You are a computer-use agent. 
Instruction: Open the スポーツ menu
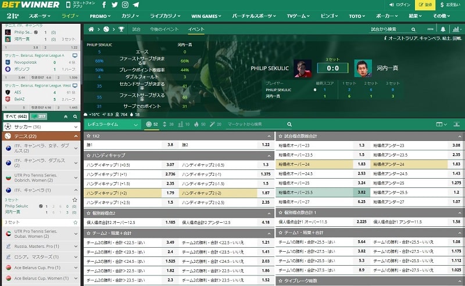pyautogui.click(x=40, y=16)
